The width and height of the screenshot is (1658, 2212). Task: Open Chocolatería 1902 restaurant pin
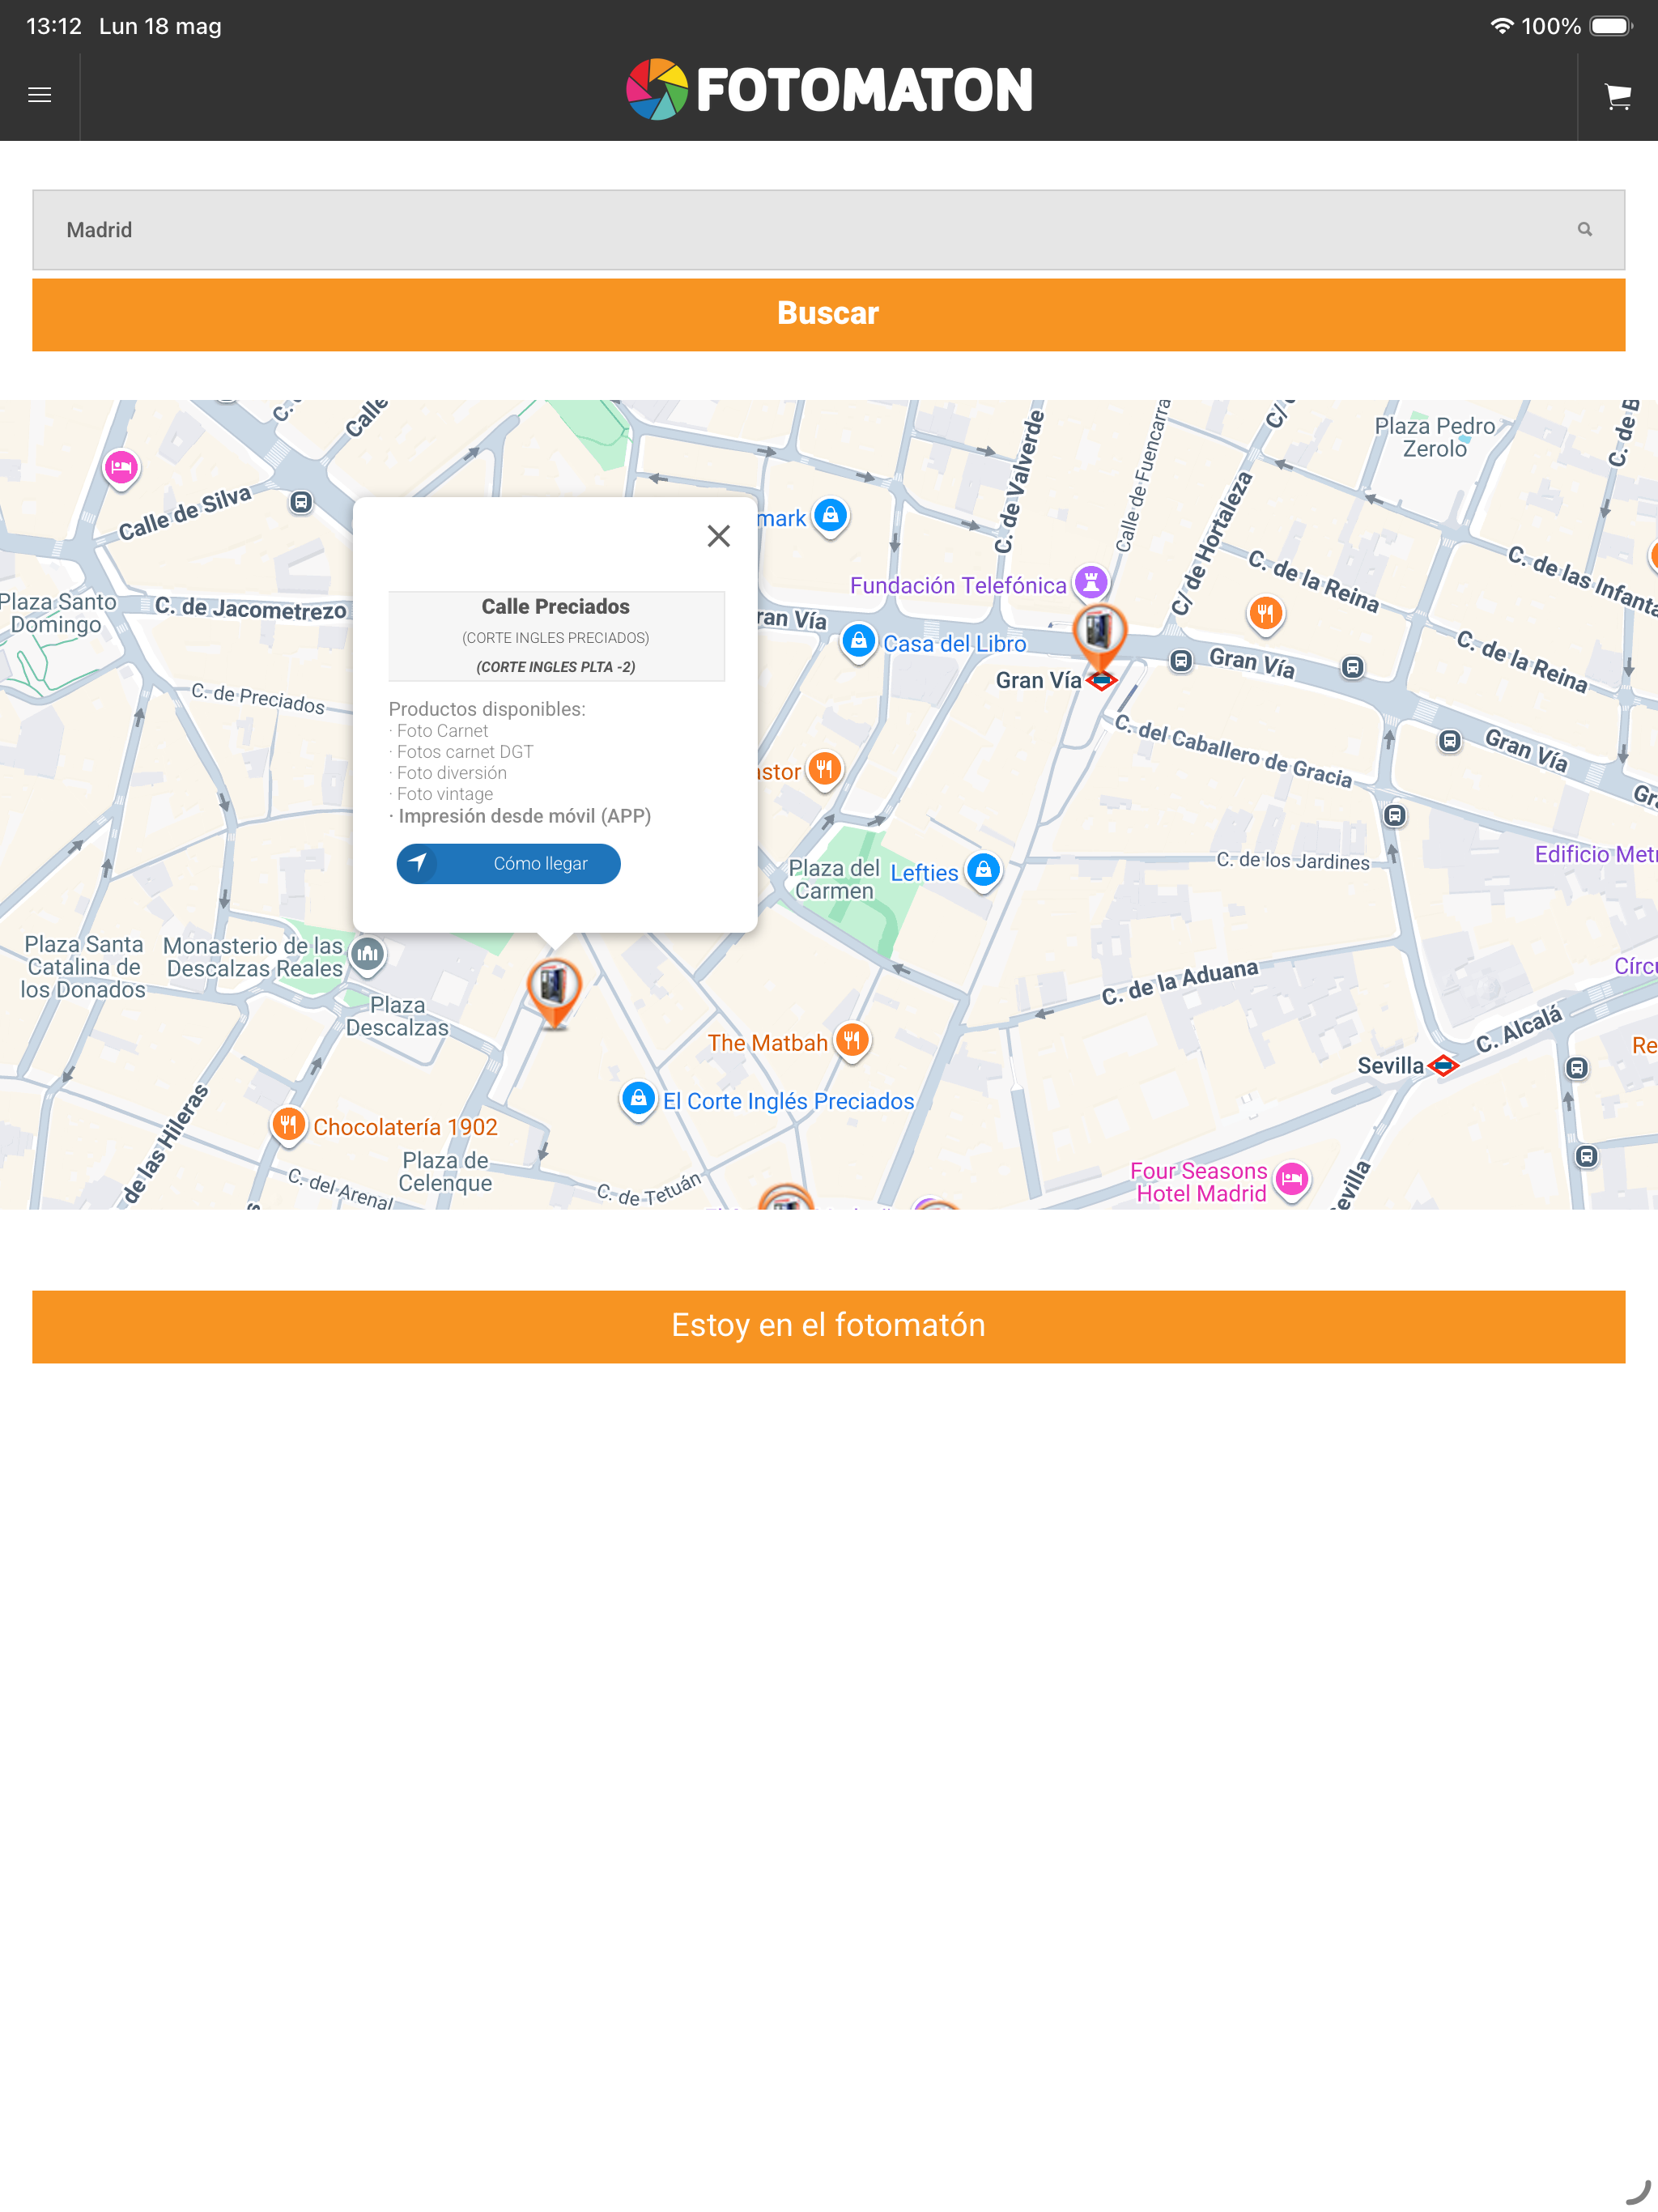tap(288, 1125)
